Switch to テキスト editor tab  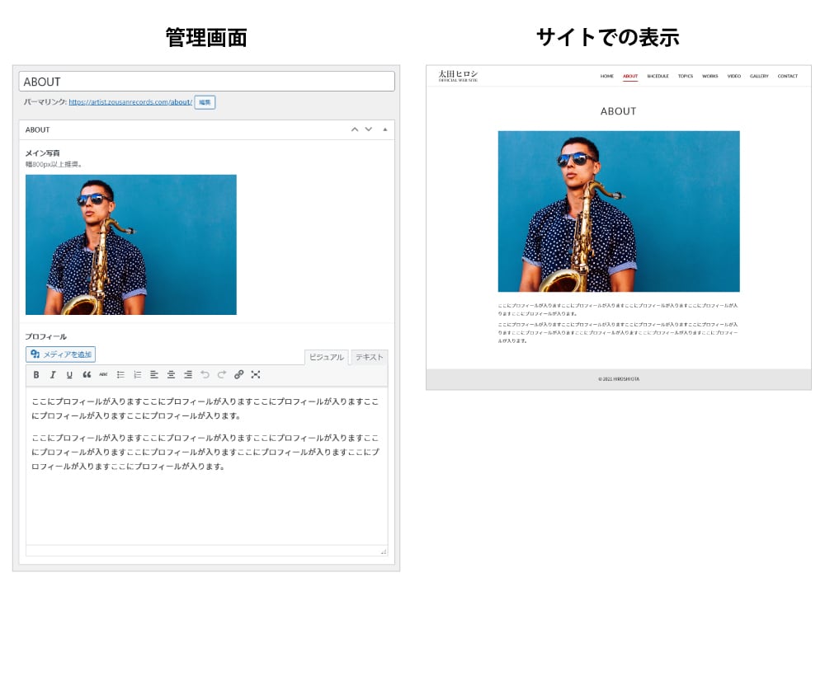pos(369,357)
